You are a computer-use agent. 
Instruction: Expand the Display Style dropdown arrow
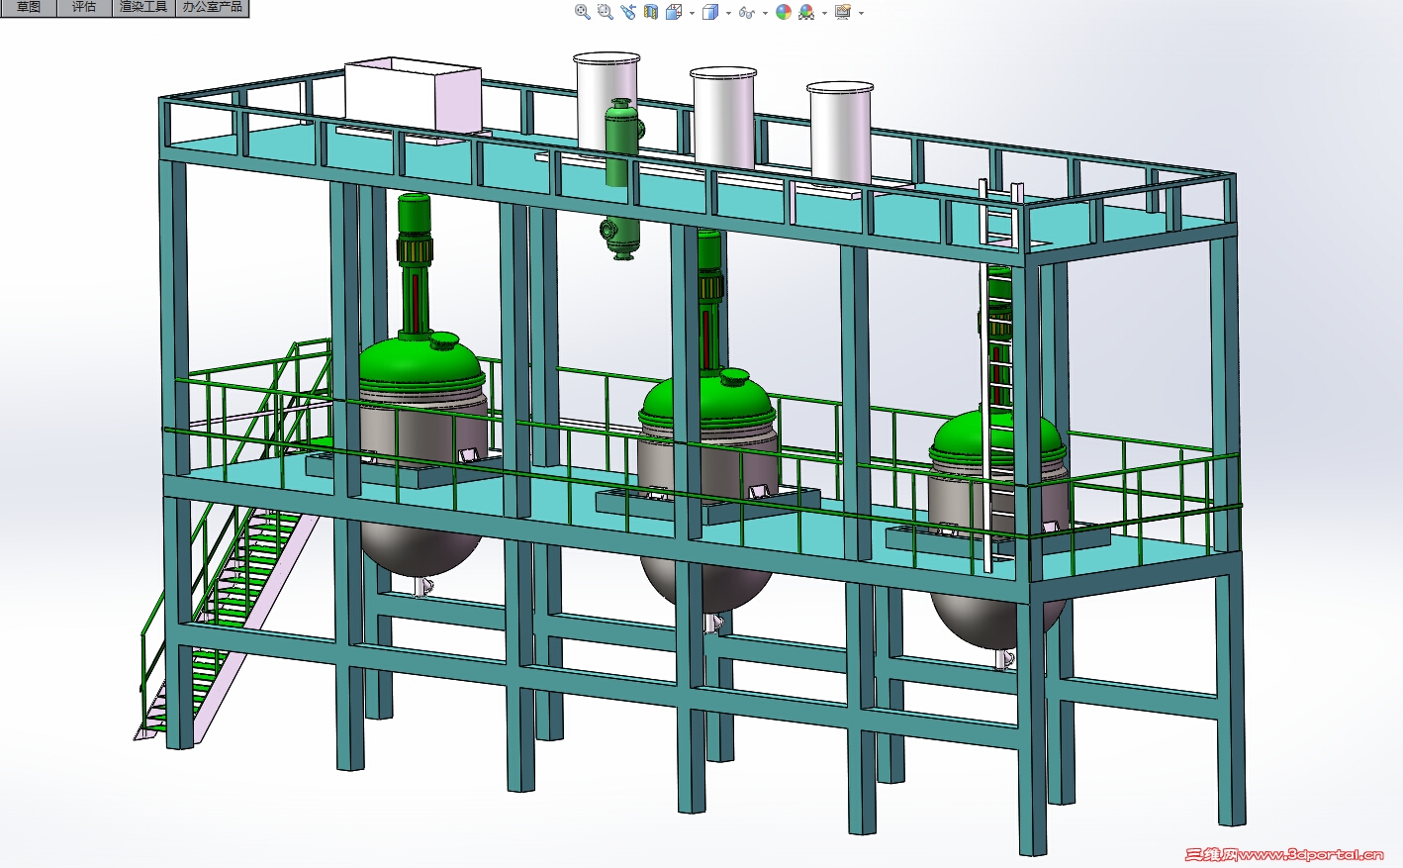click(x=728, y=13)
